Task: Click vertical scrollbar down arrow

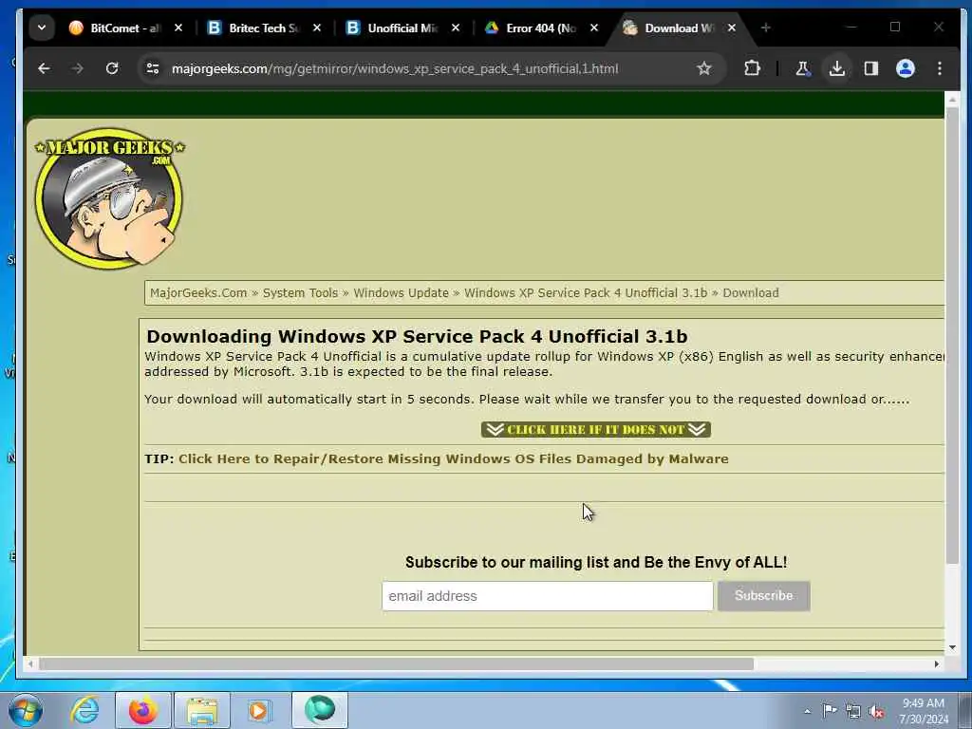Action: pos(952,647)
